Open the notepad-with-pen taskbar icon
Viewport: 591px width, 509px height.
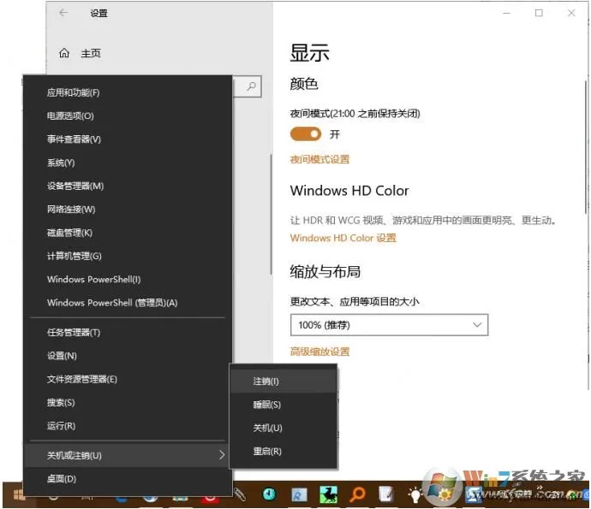pos(385,494)
